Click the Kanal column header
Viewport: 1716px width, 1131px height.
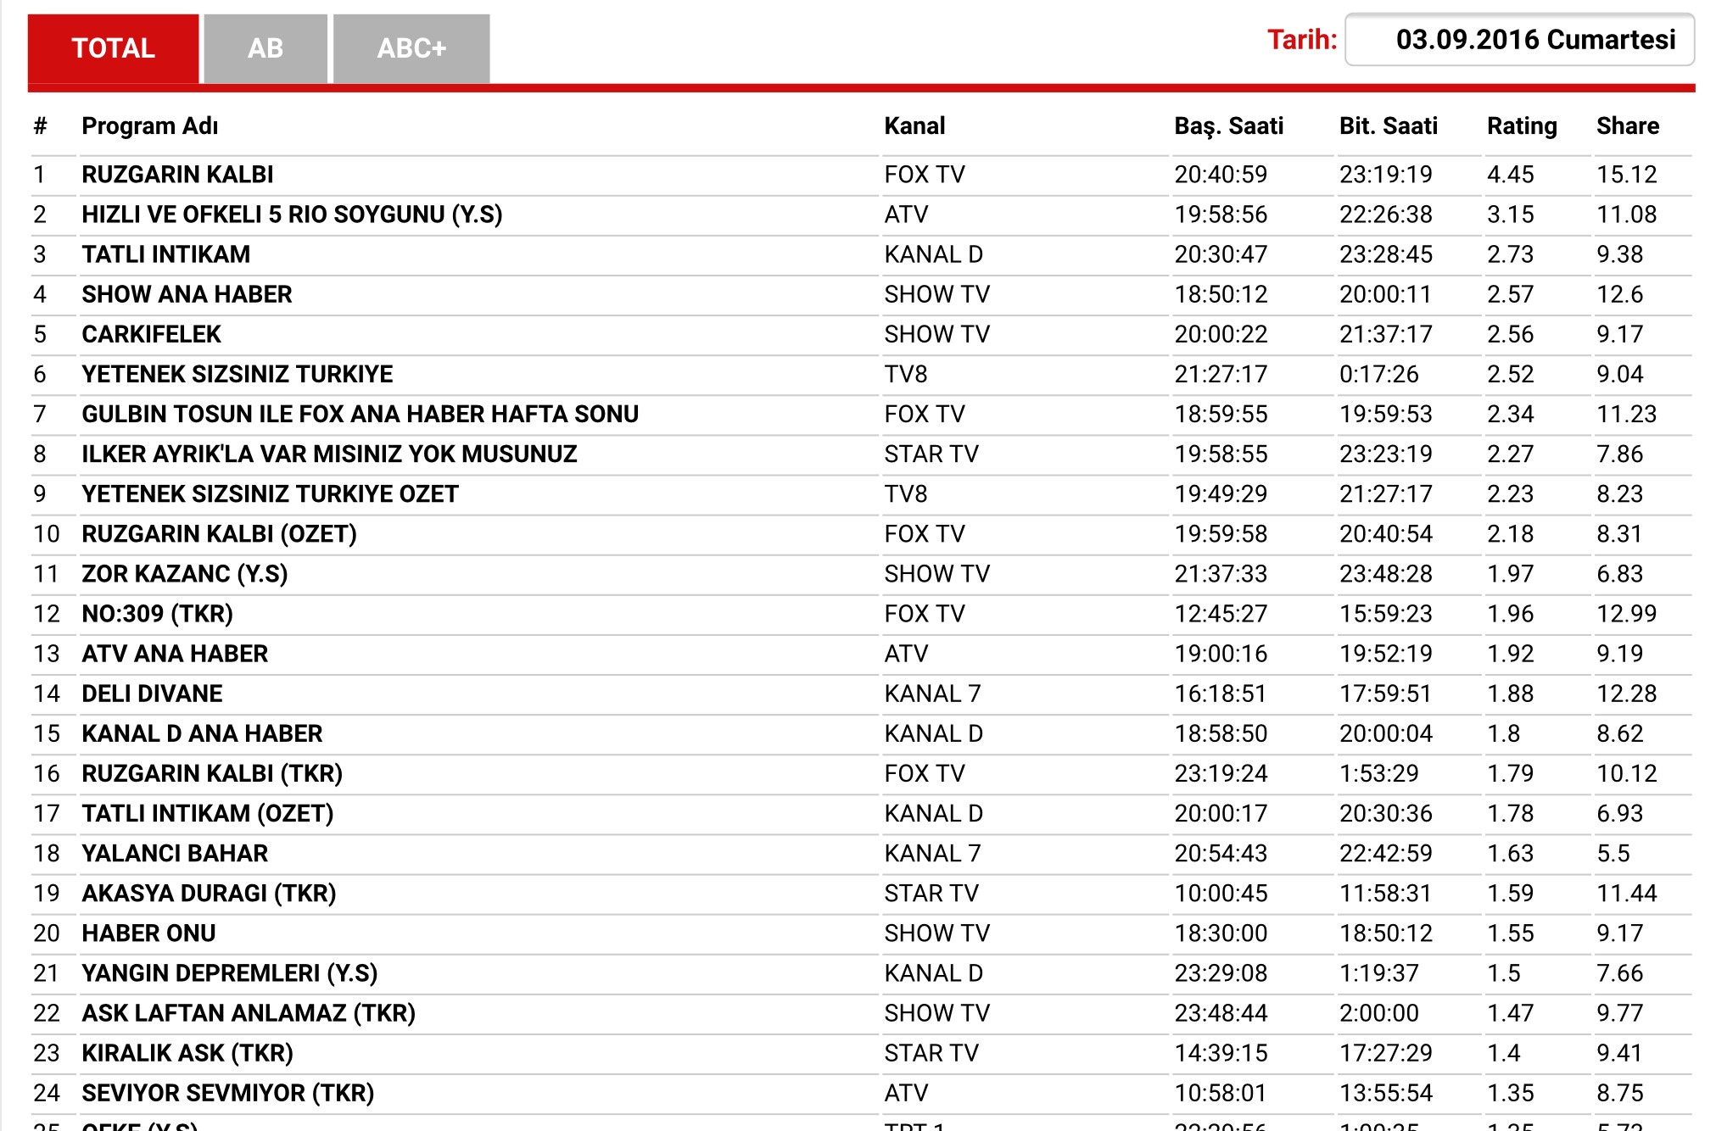pyautogui.click(x=914, y=126)
